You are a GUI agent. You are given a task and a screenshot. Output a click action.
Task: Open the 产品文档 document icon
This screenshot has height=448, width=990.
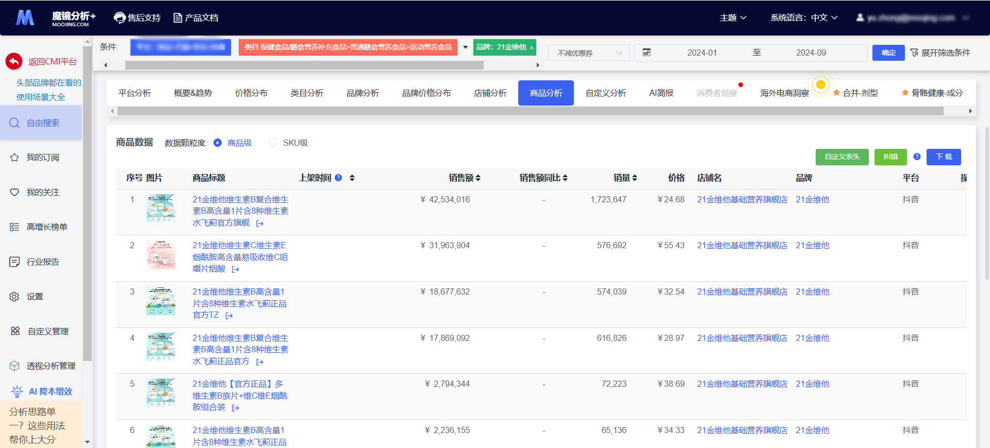pyautogui.click(x=178, y=18)
